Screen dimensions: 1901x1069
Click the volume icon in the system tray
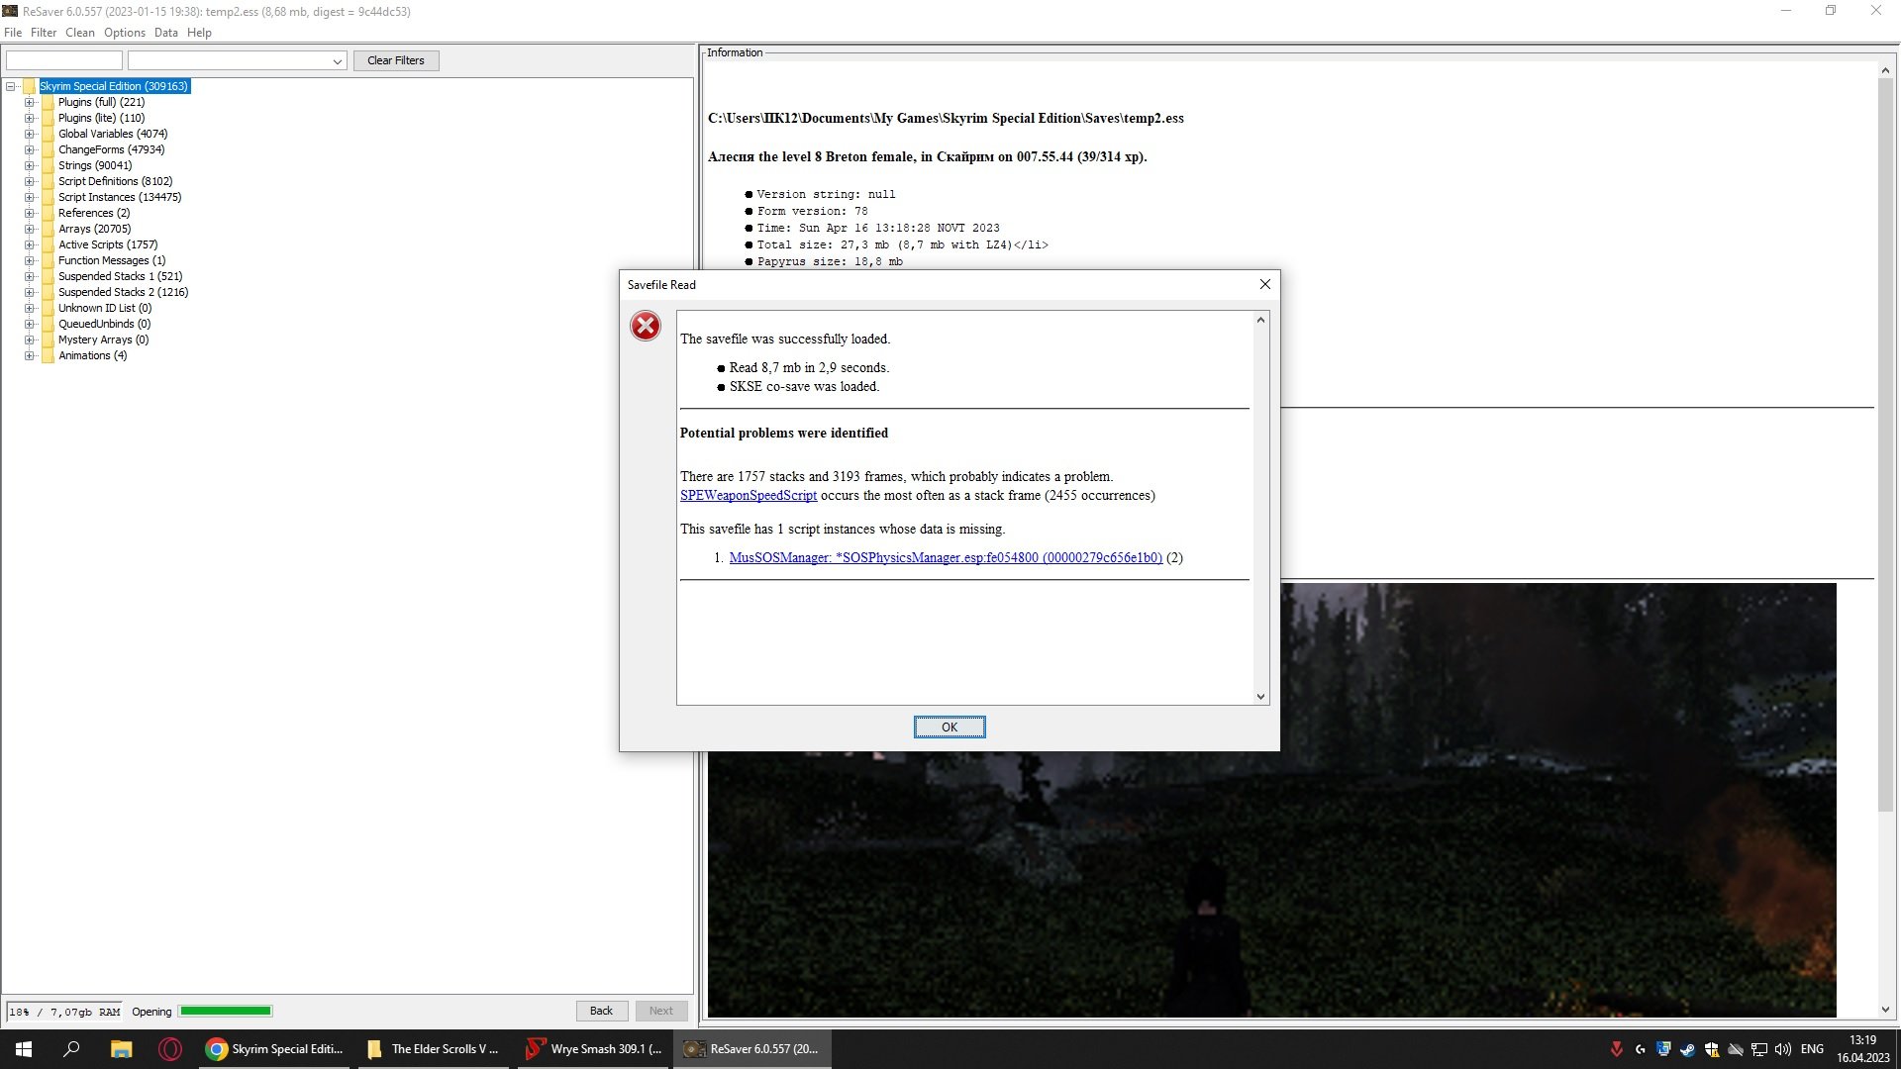coord(1783,1049)
